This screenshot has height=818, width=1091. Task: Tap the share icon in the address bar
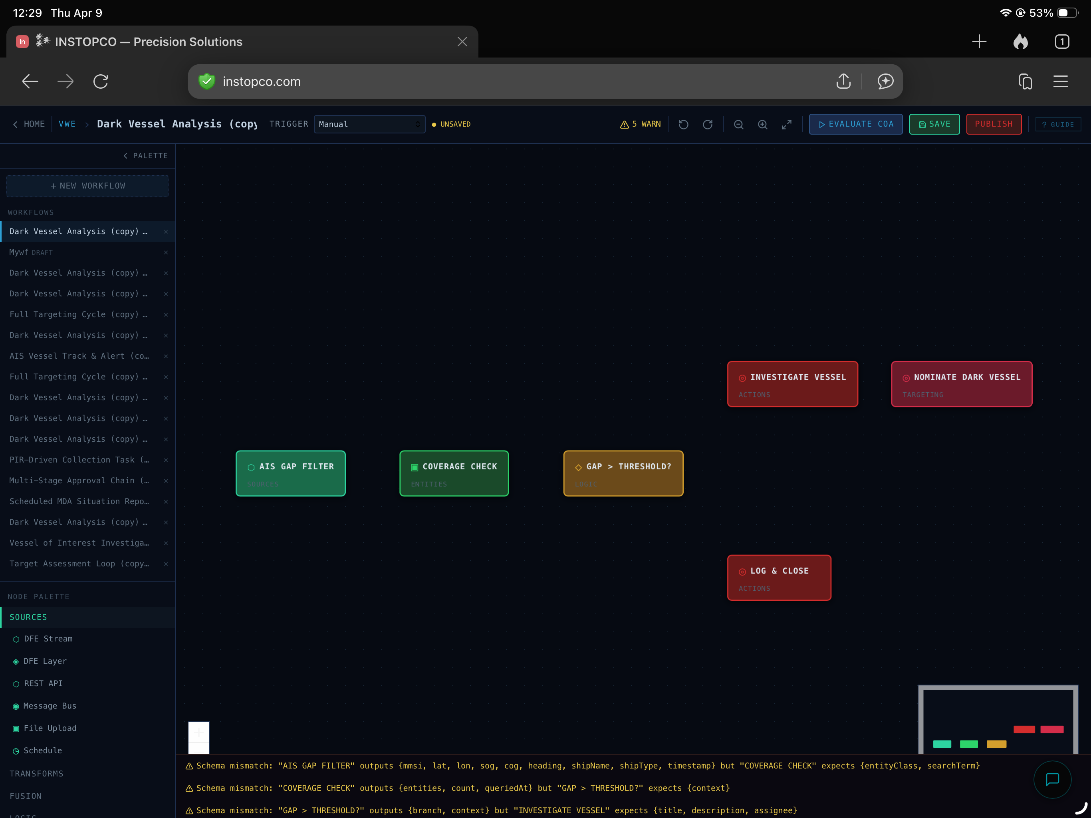click(843, 81)
